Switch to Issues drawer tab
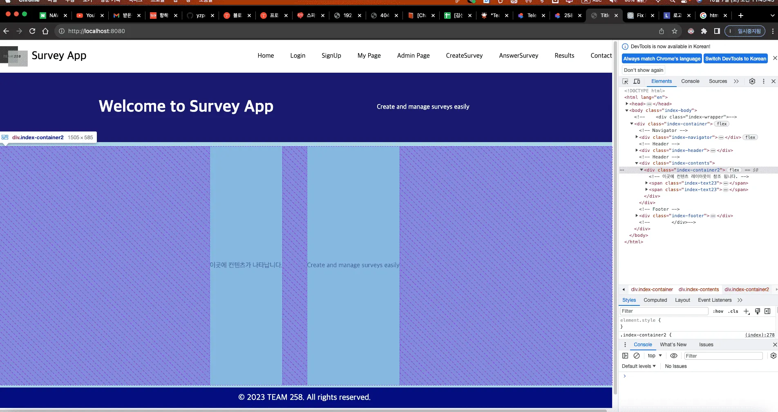The height and width of the screenshot is (412, 778). [x=706, y=345]
